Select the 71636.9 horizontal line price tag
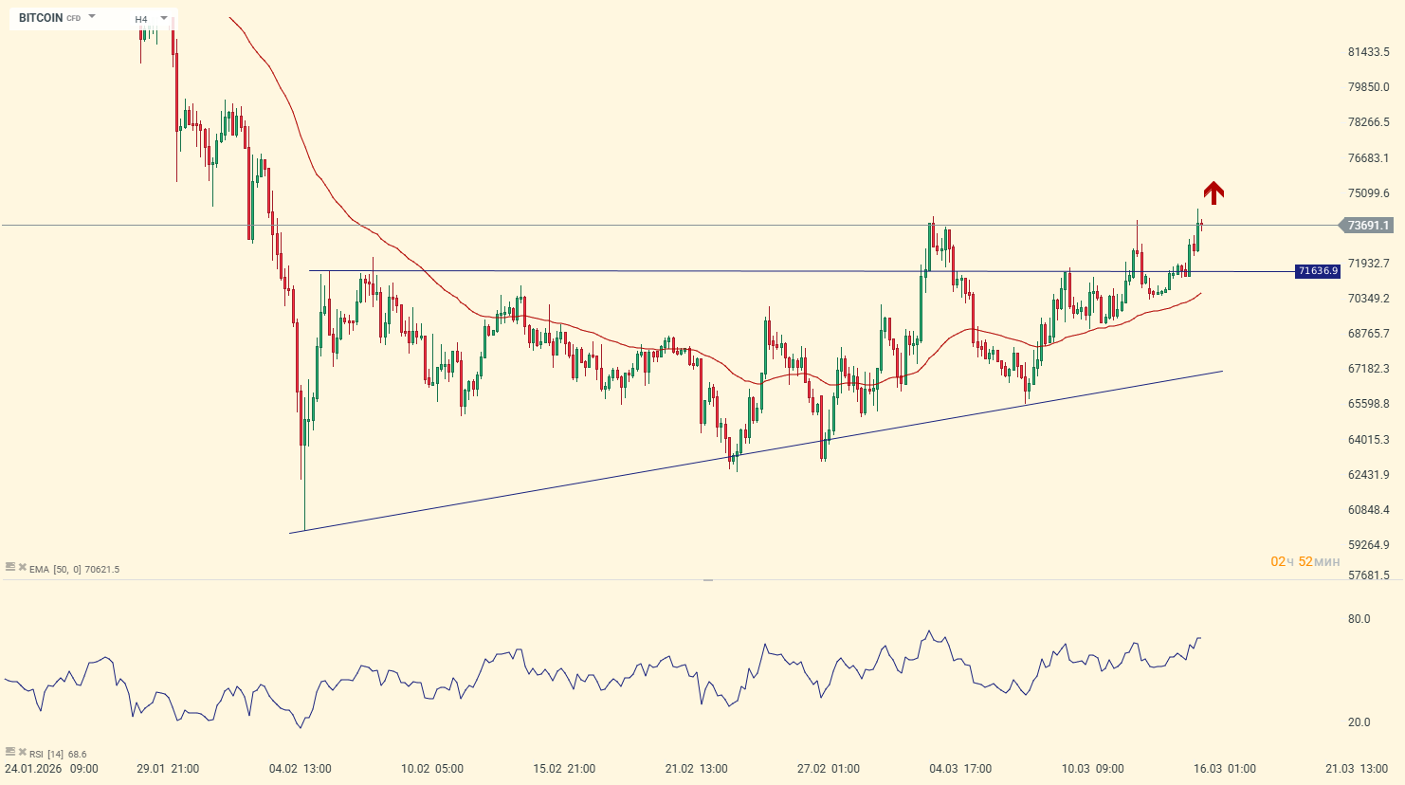 coord(1318,271)
